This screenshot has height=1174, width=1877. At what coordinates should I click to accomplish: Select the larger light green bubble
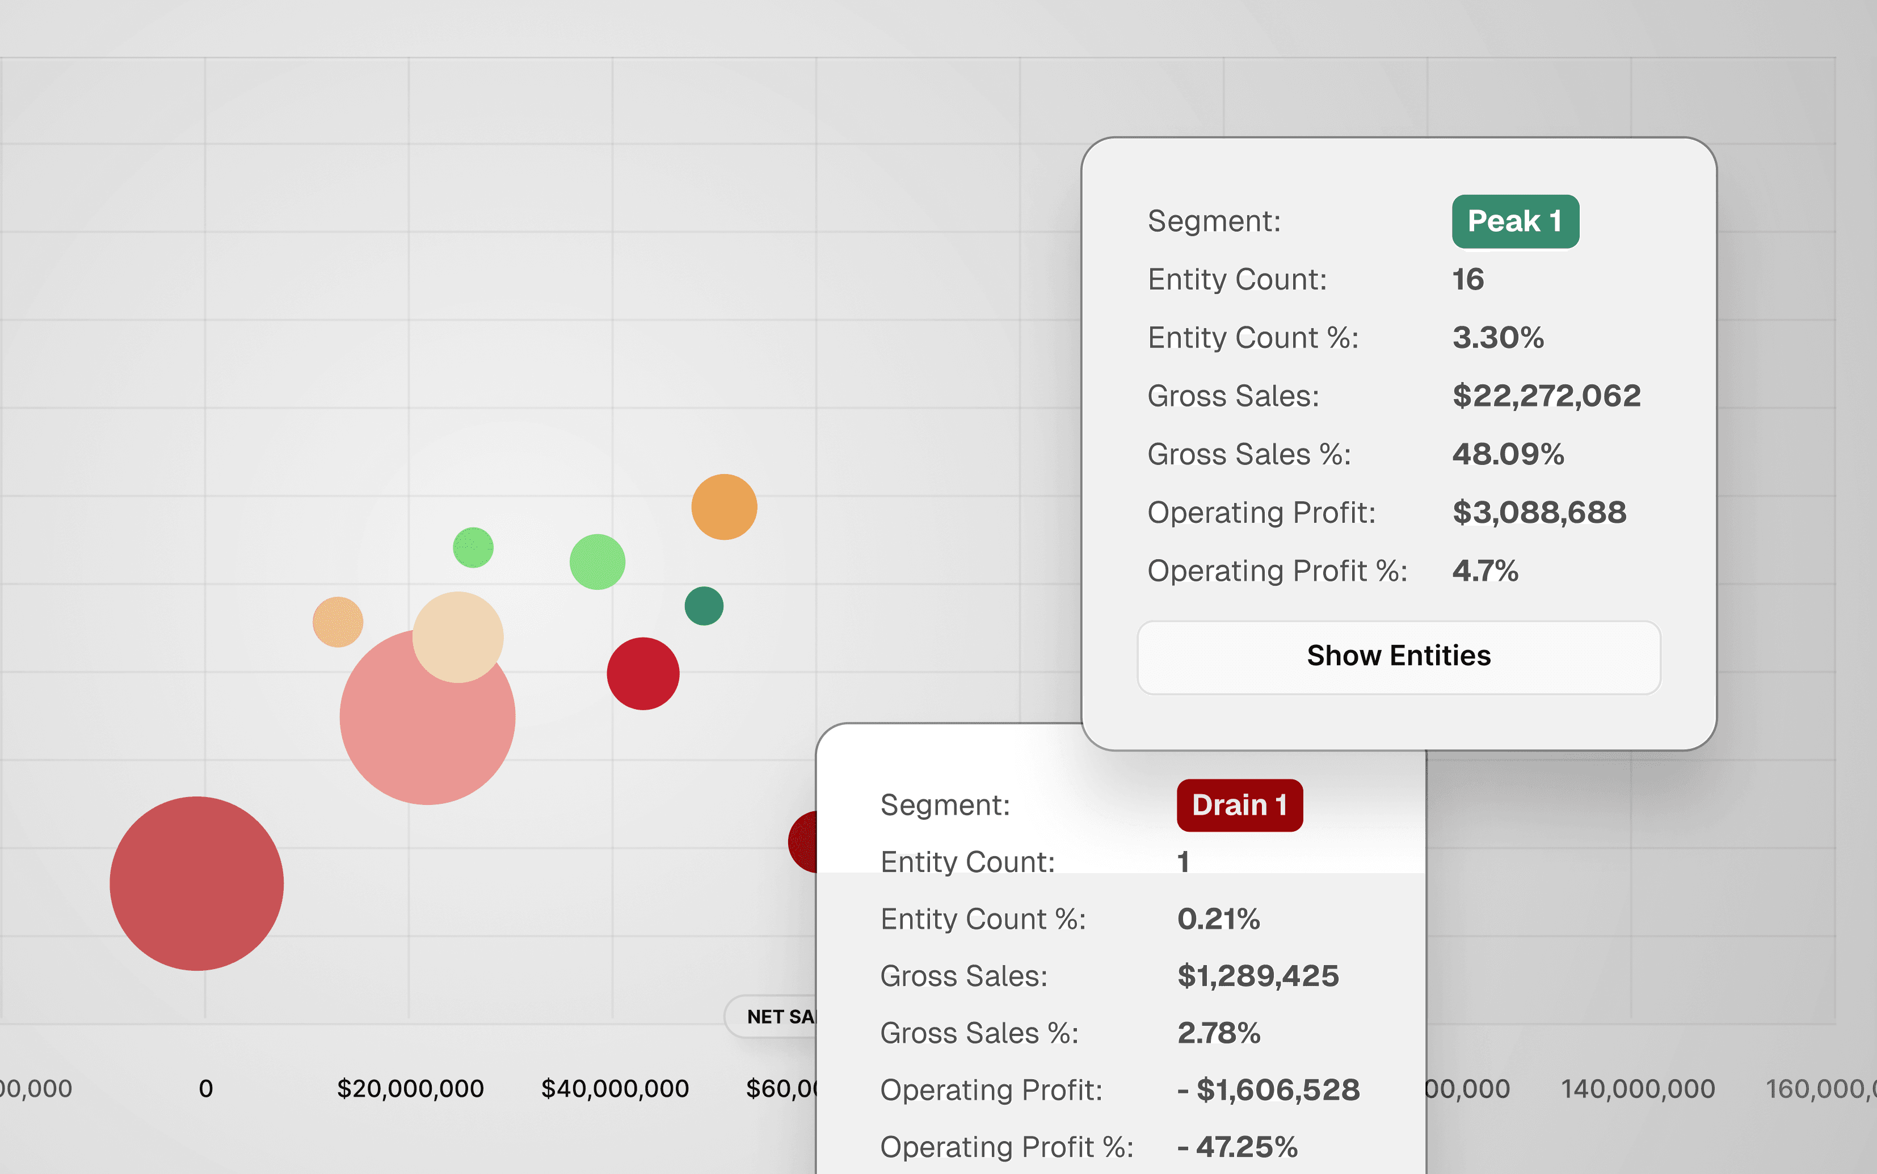tap(597, 562)
